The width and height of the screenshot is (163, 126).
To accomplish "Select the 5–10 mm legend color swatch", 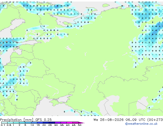I will pyautogui.click(x=28, y=123).
